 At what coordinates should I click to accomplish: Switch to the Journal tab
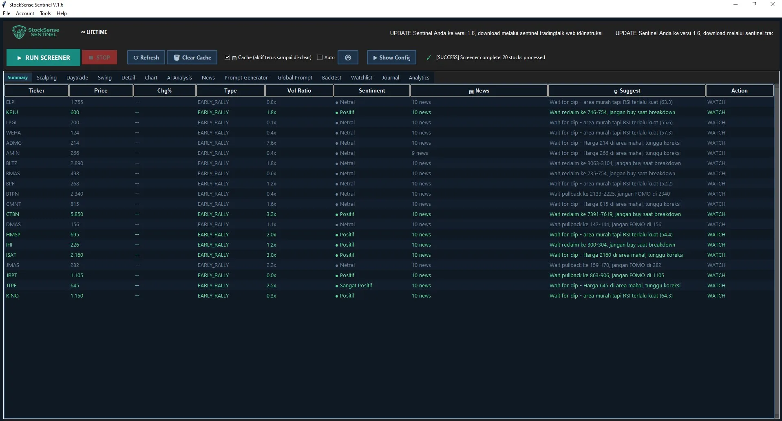[390, 77]
